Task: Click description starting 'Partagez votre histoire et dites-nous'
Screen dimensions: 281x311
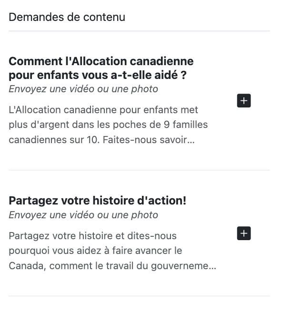Action: [x=112, y=251]
